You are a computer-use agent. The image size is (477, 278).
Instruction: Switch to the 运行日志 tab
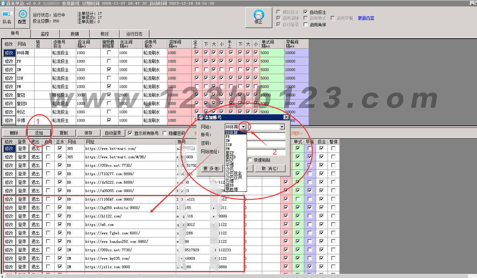point(134,34)
